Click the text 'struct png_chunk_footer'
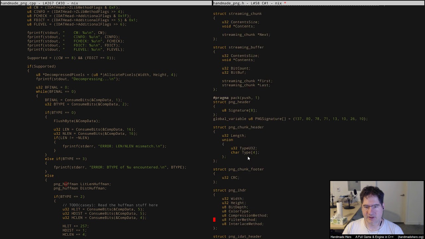This screenshot has height=239, width=425. pos(238,169)
